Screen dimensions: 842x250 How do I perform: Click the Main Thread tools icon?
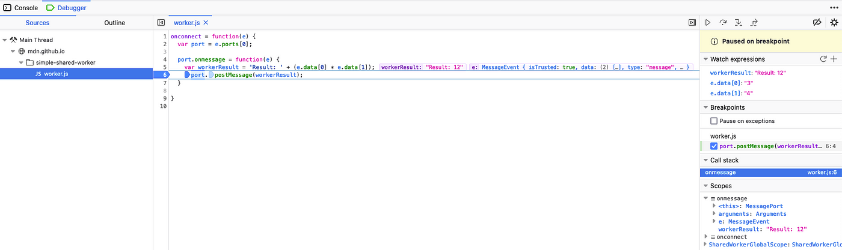coord(13,40)
